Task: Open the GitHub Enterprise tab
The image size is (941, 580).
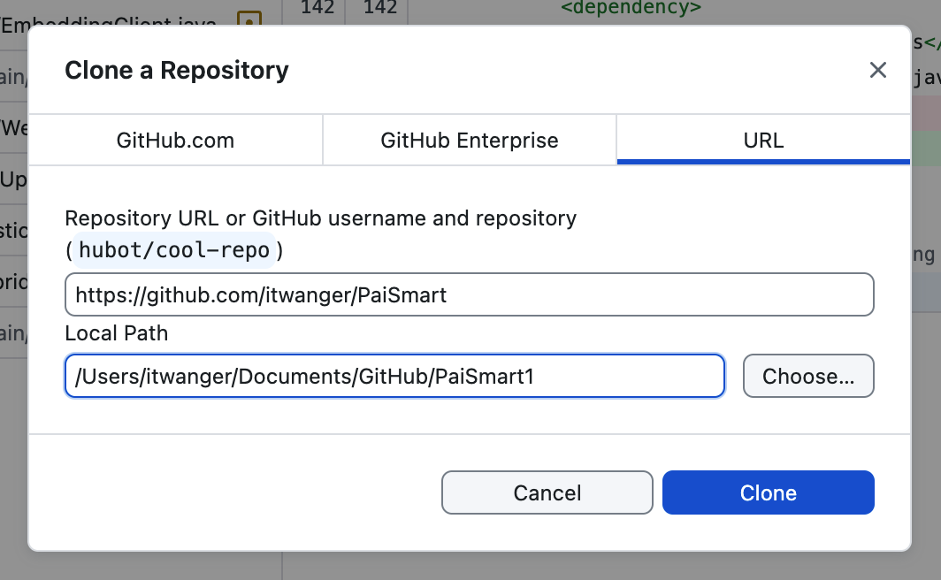Action: [469, 140]
